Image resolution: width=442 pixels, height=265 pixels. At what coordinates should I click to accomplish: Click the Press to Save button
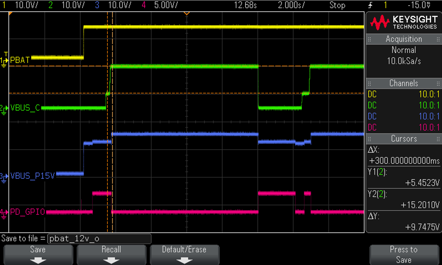click(x=404, y=255)
